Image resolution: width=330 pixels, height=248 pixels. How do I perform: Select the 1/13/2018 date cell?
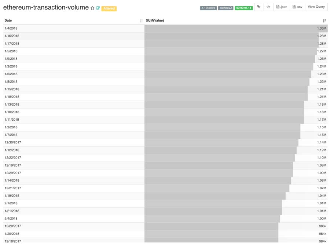click(74, 105)
